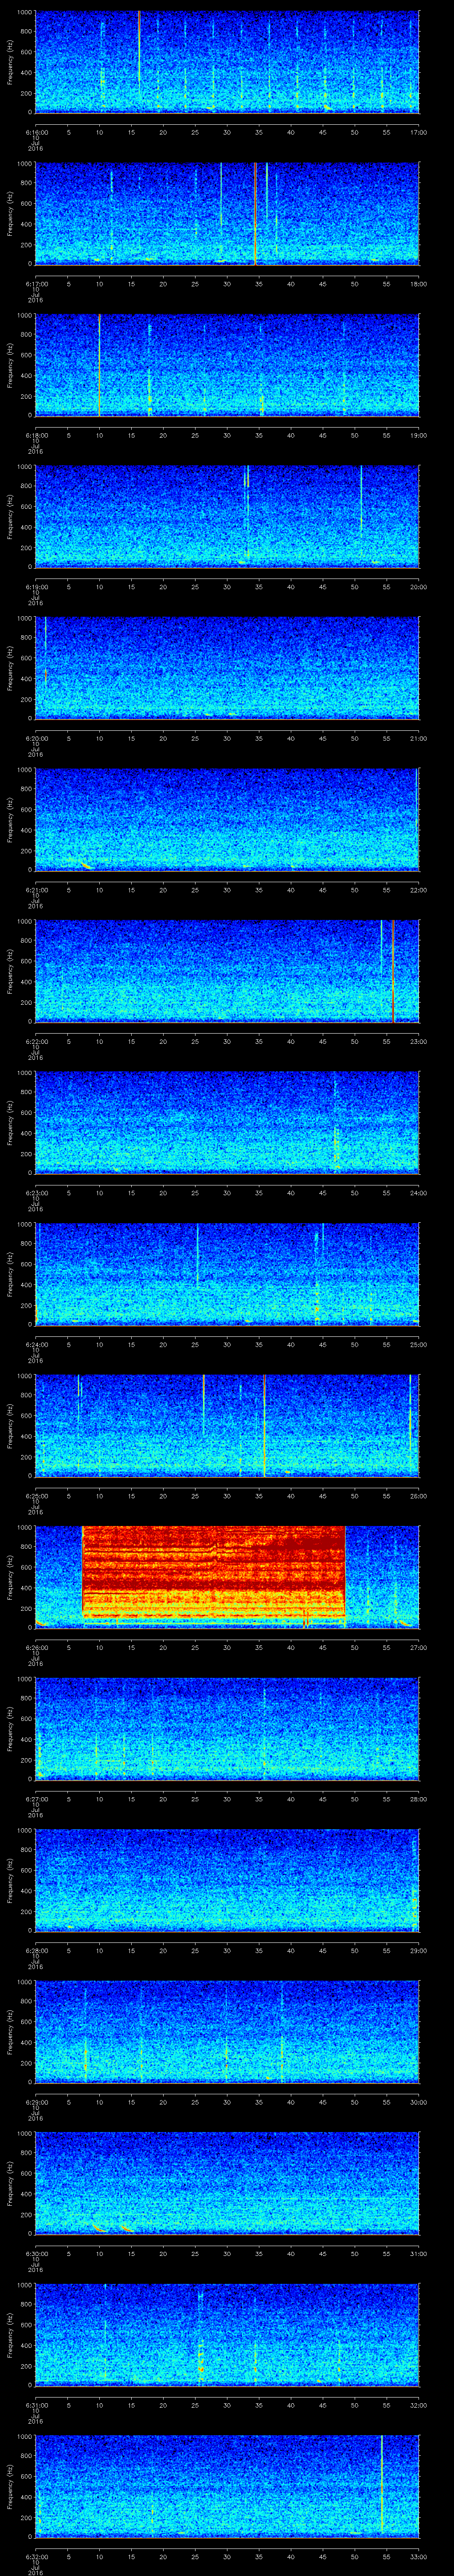Viewport: 454px width, 2576px height.
Task: Select the spectrogram panel starting at 6:24:00
Action: pos(227,1274)
